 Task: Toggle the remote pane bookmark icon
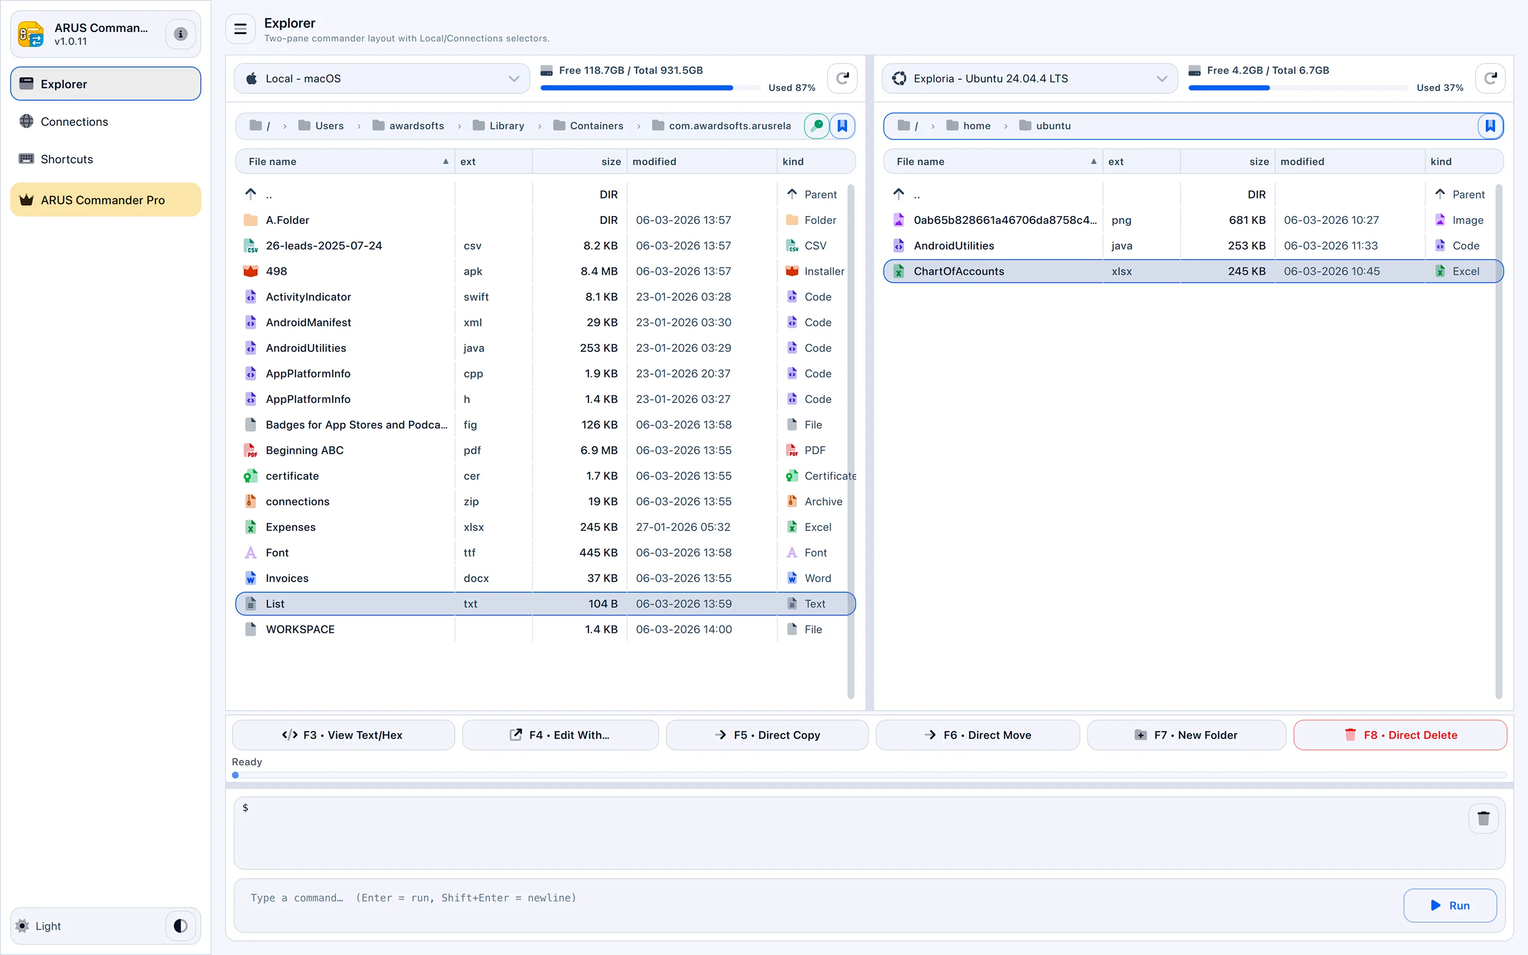click(x=1491, y=126)
